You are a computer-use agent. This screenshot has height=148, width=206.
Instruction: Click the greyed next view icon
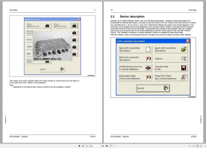[x=114, y=146]
